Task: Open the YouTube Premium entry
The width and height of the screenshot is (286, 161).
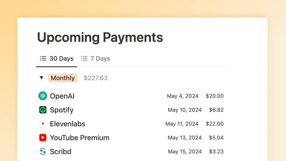Action: point(79,138)
